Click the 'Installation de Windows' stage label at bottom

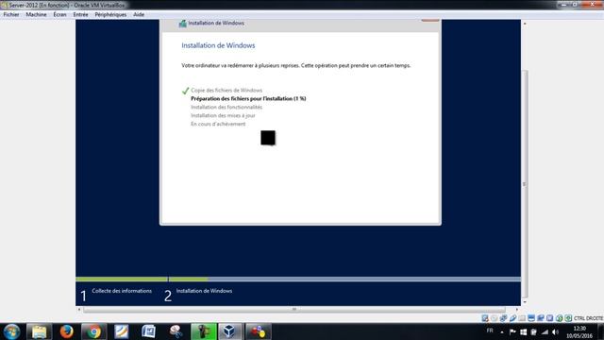point(204,291)
